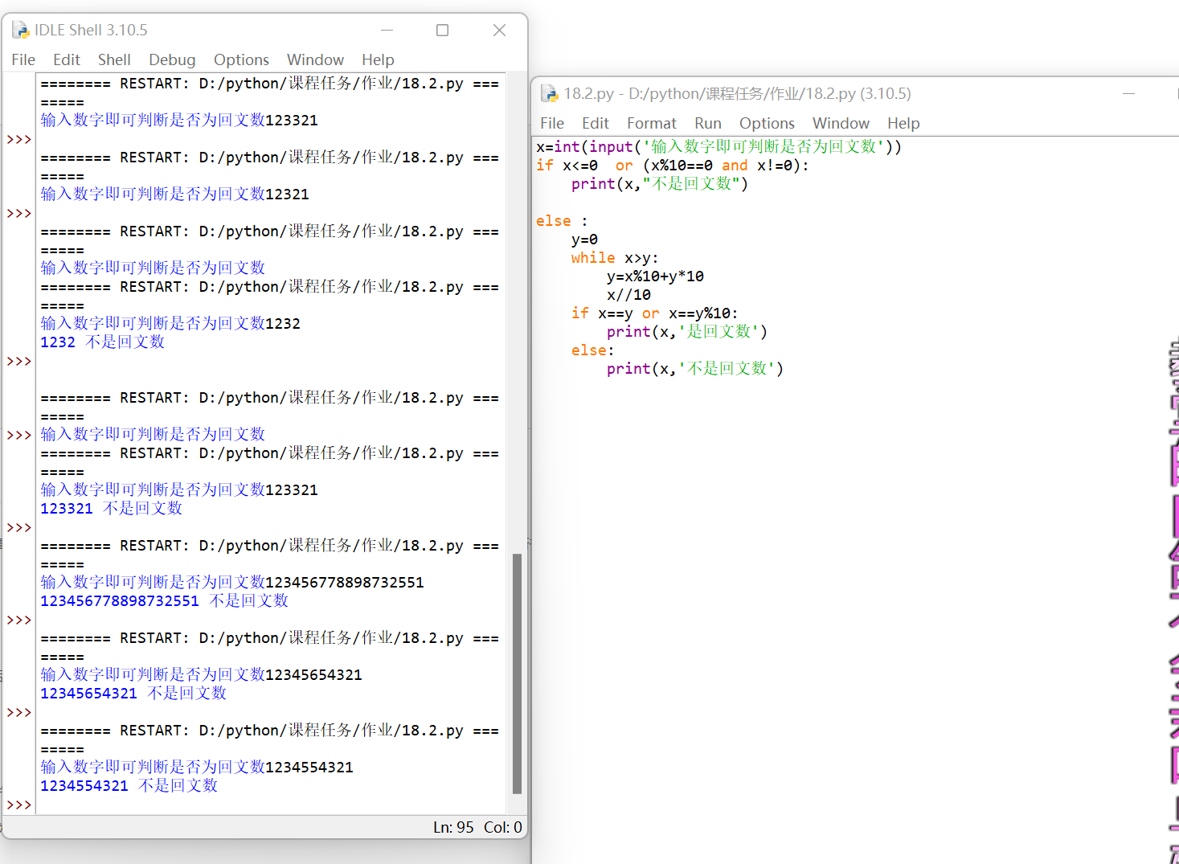Open Shell menu in IDLE Shell
1179x864 pixels.
(x=114, y=59)
